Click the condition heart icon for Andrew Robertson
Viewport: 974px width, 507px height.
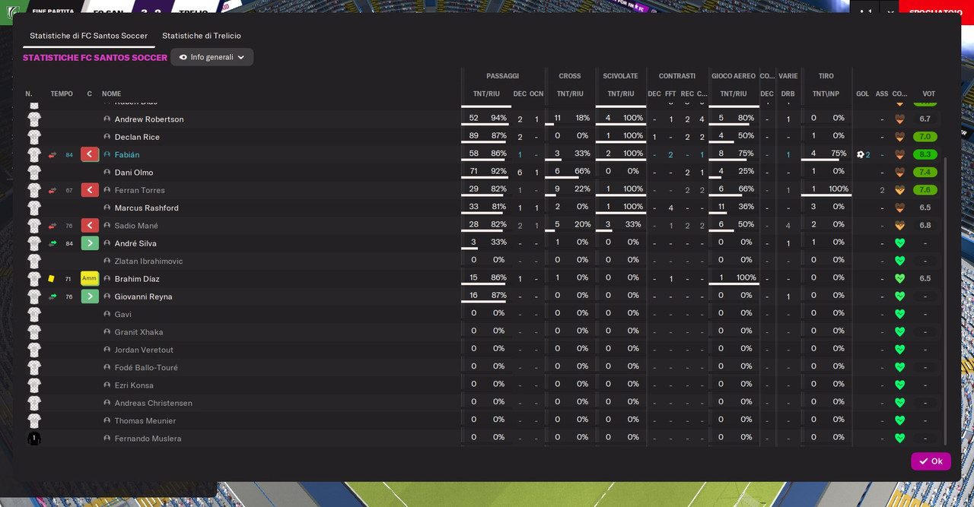(899, 119)
